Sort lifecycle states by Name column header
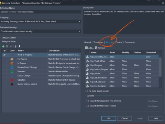 [32, 51]
